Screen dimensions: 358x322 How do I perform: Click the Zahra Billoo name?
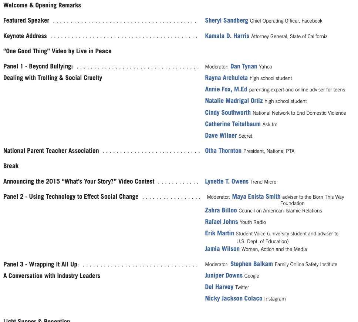[x=221, y=211]
